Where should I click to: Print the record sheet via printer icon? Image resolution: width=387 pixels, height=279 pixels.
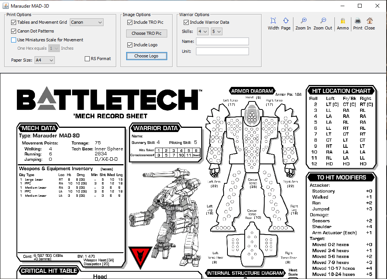pyautogui.click(x=357, y=21)
